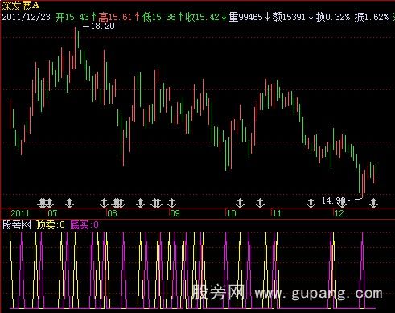This screenshot has height=313, width=395.
Task: Click the turnover rate 换0.32% value
Action: 333,17
